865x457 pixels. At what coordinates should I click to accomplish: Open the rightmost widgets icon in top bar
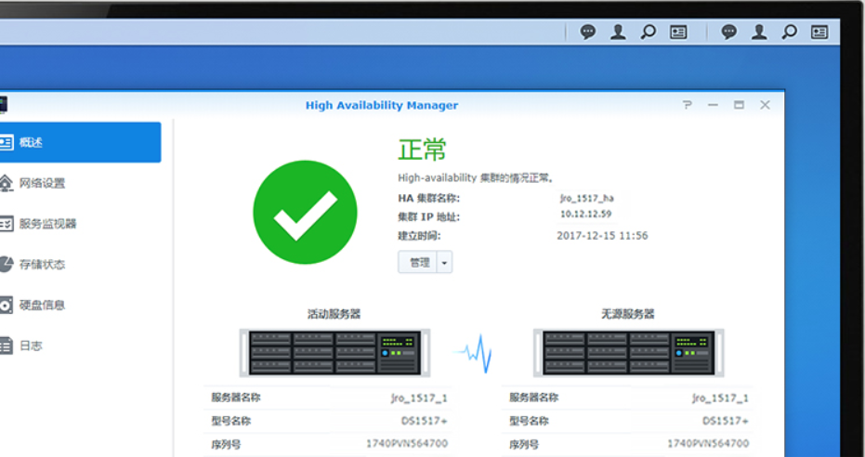coord(819,32)
